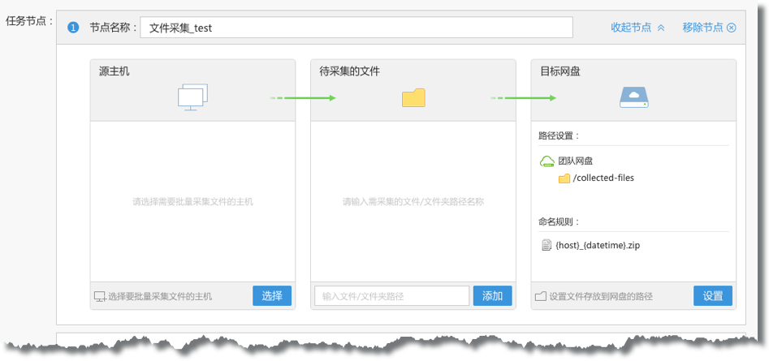Click the source host computers icon

click(x=192, y=97)
